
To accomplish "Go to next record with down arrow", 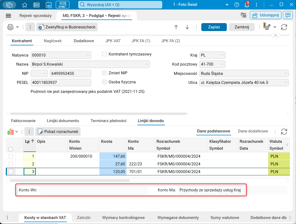I will click(187, 27).
